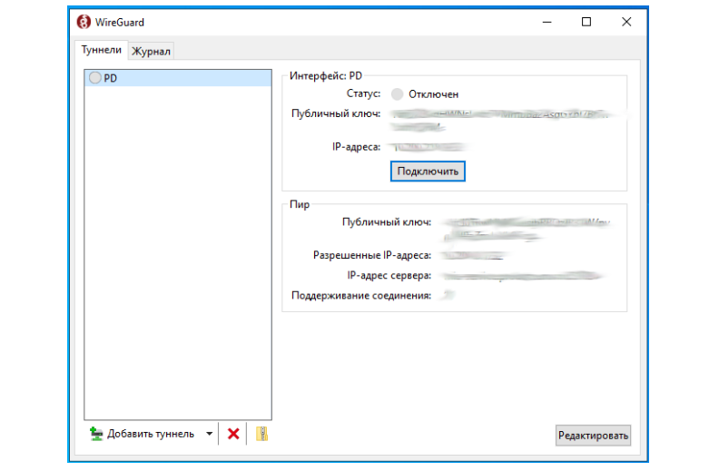
Task: Maximize the WireGuard window
Action: click(x=586, y=22)
